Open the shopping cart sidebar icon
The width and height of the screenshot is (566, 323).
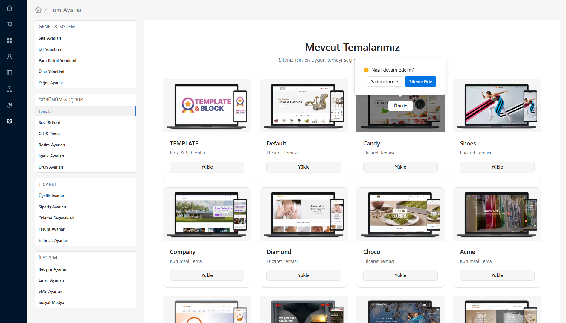click(x=10, y=24)
